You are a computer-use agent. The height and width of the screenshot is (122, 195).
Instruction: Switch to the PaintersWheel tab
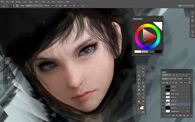pos(138,19)
